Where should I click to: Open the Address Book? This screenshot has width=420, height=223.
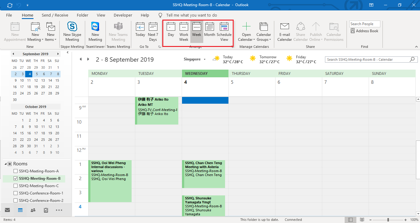pyautogui.click(x=364, y=31)
